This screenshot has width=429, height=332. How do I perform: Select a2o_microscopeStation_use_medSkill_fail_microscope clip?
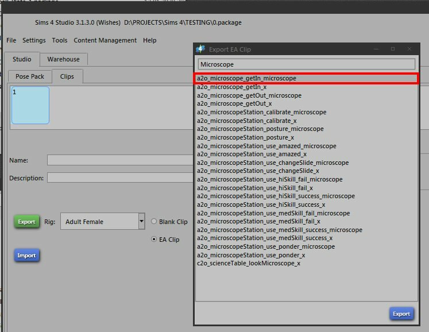click(x=307, y=213)
